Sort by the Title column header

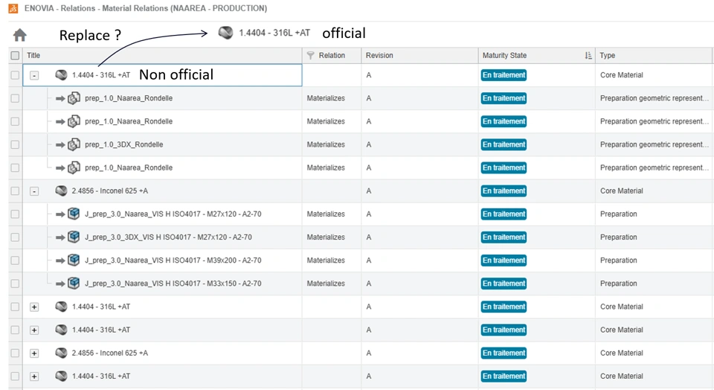coord(34,56)
